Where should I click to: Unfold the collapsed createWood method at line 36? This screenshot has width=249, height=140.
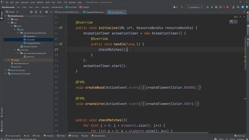pos(67,87)
